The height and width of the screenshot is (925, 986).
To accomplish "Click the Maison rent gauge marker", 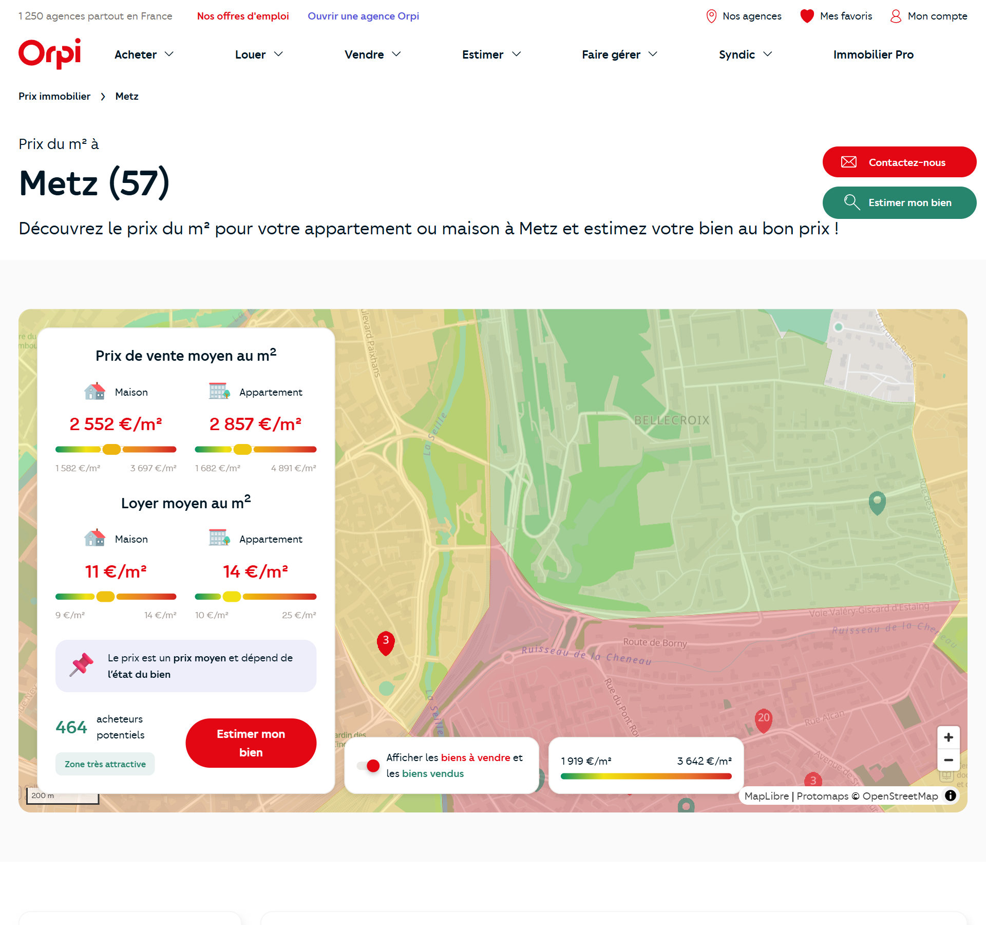I will click(105, 597).
